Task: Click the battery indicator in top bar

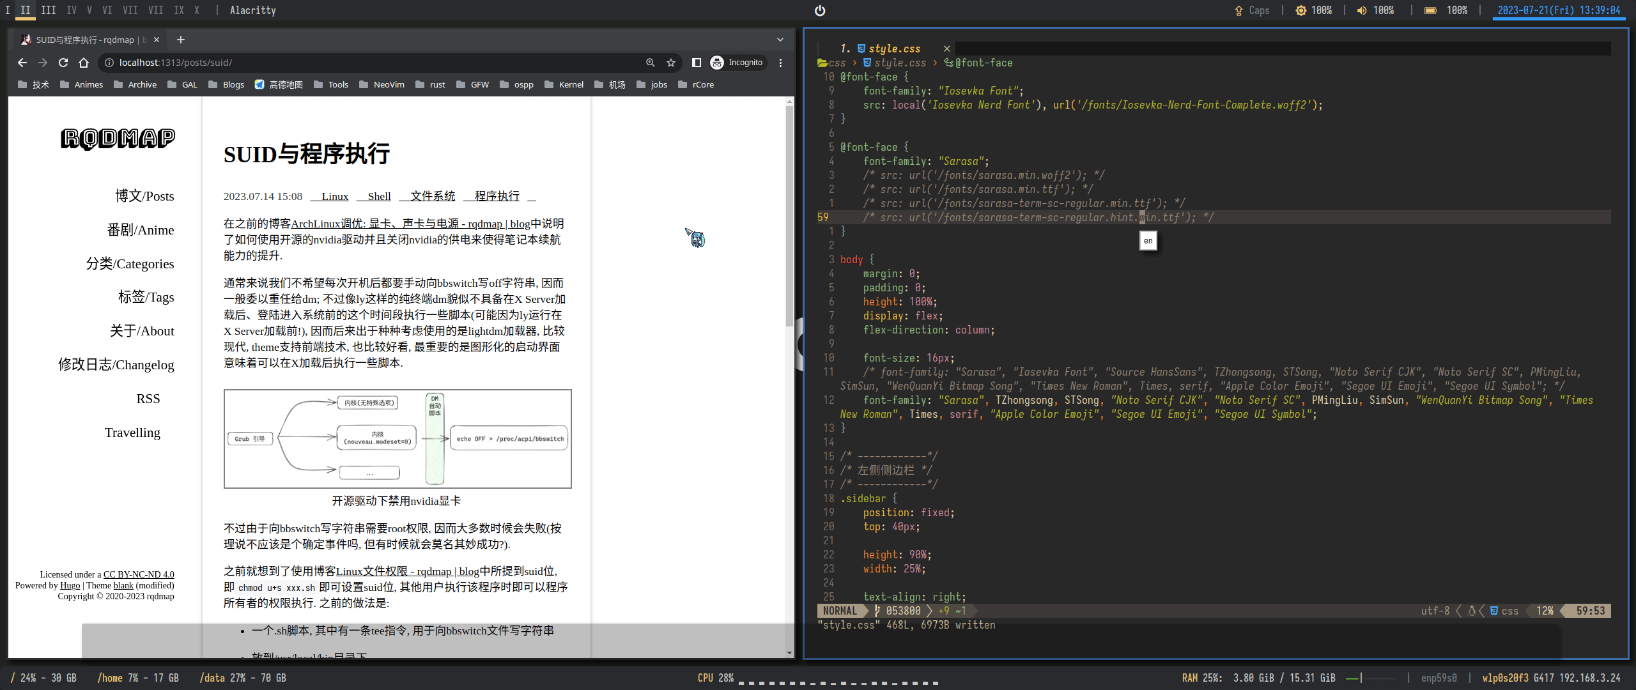Action: (1446, 10)
